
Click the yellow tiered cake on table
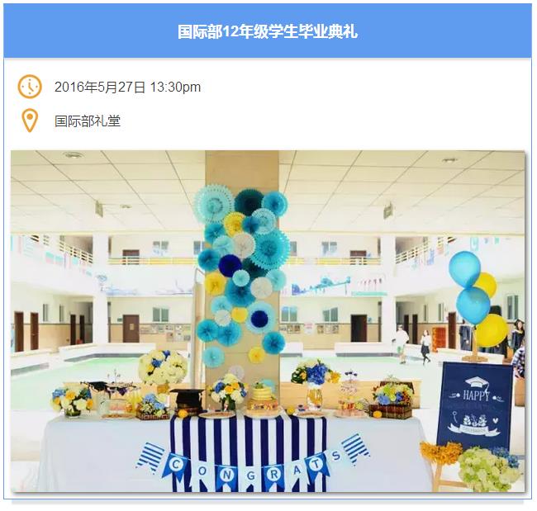(x=263, y=397)
